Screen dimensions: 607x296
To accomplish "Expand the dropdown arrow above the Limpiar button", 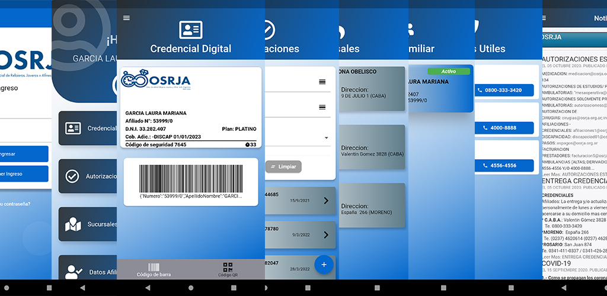I will 326,138.
